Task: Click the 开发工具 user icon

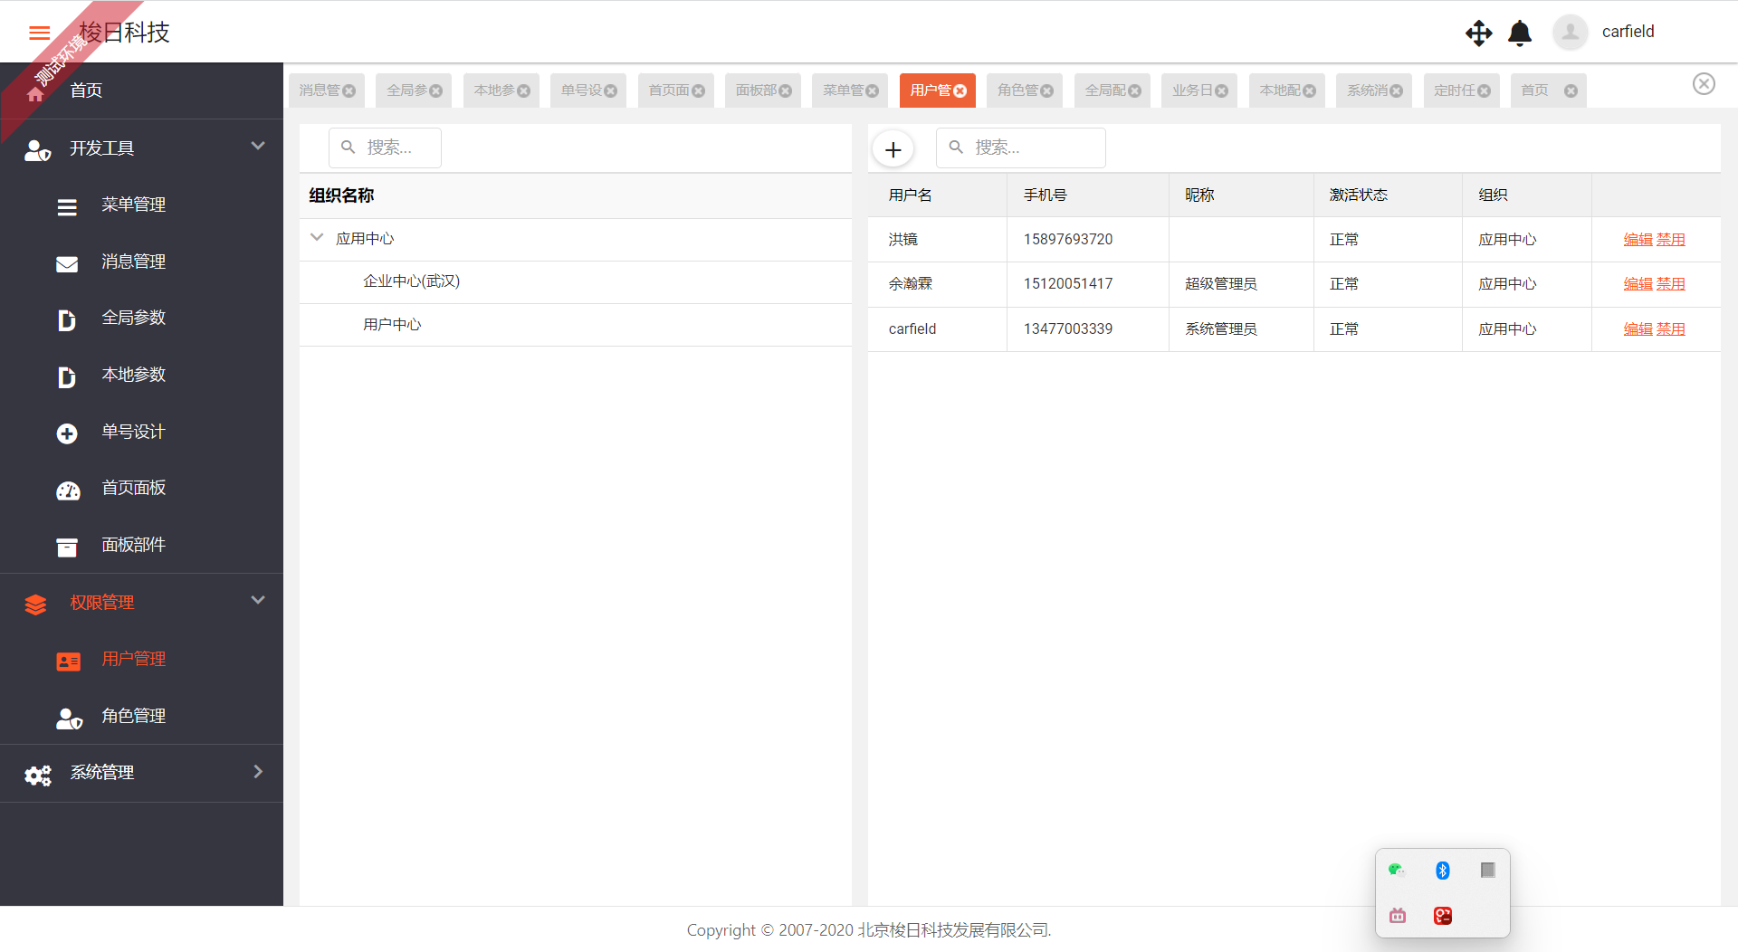Action: tap(37, 150)
